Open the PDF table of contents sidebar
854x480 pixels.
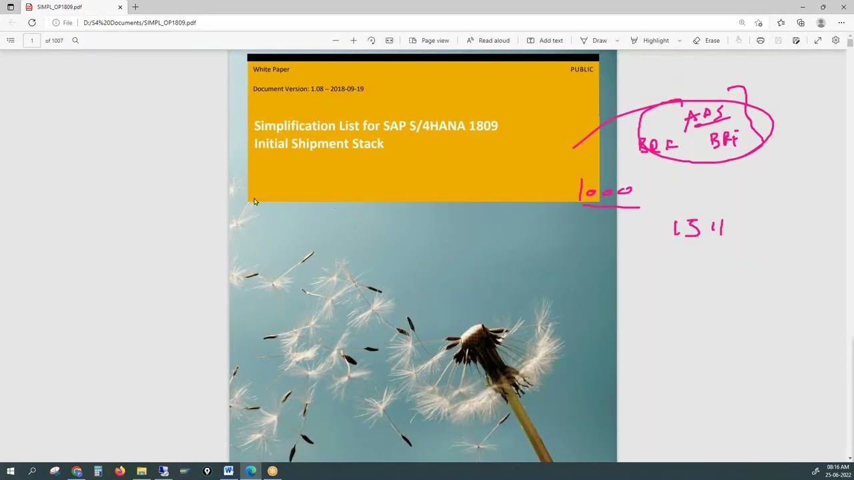click(x=11, y=41)
